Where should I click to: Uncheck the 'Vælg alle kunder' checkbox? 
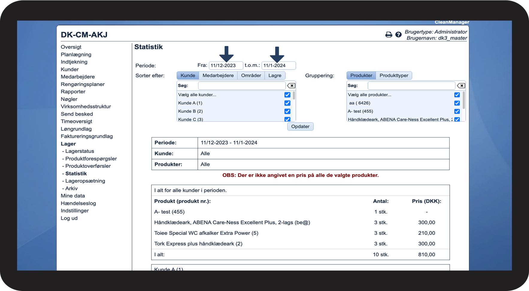point(287,95)
